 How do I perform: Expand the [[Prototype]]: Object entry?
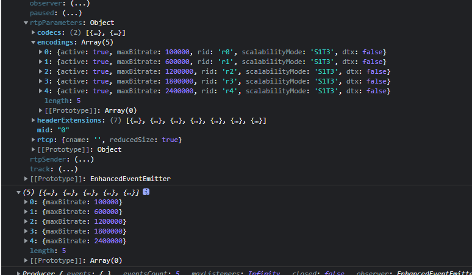coord(33,149)
